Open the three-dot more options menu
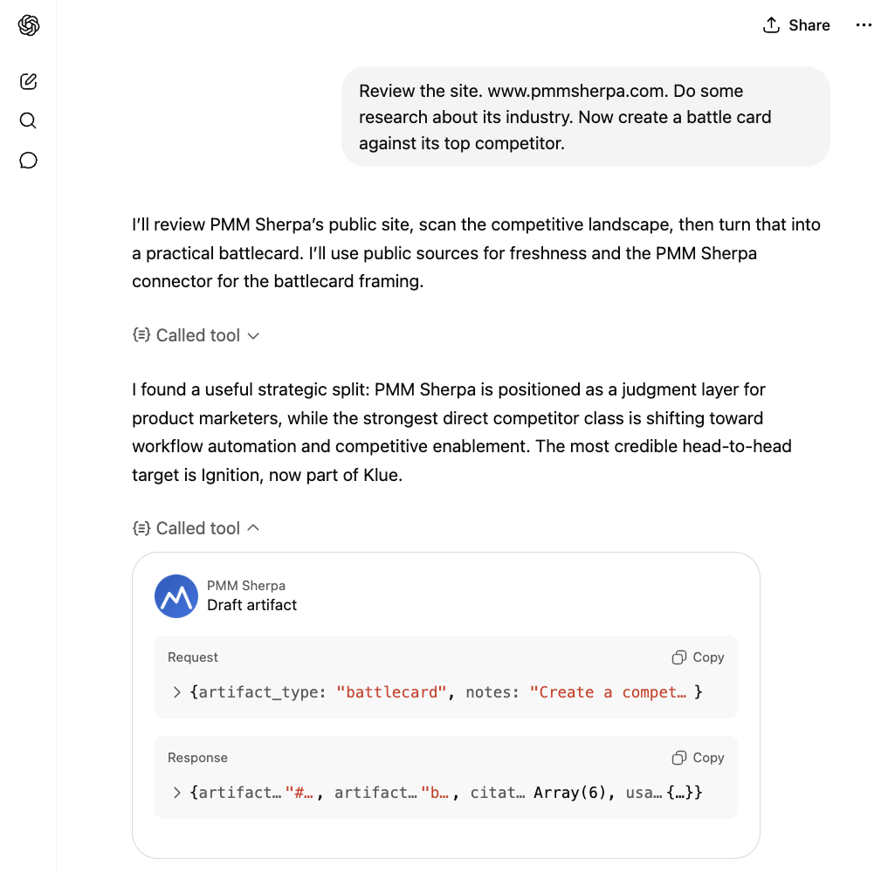 coord(864,25)
